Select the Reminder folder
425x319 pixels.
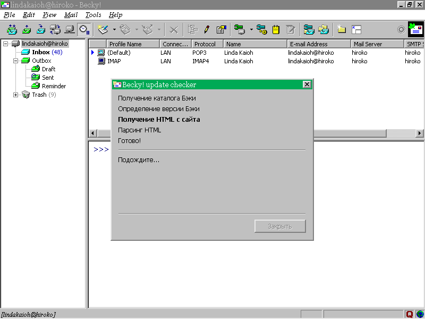click(x=54, y=86)
